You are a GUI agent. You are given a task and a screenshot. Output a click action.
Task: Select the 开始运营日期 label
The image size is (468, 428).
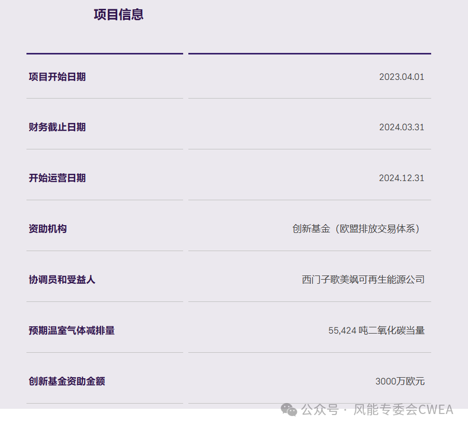pos(57,178)
